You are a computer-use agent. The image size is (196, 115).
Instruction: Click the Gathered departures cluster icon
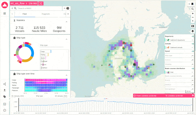(x=168, y=40)
